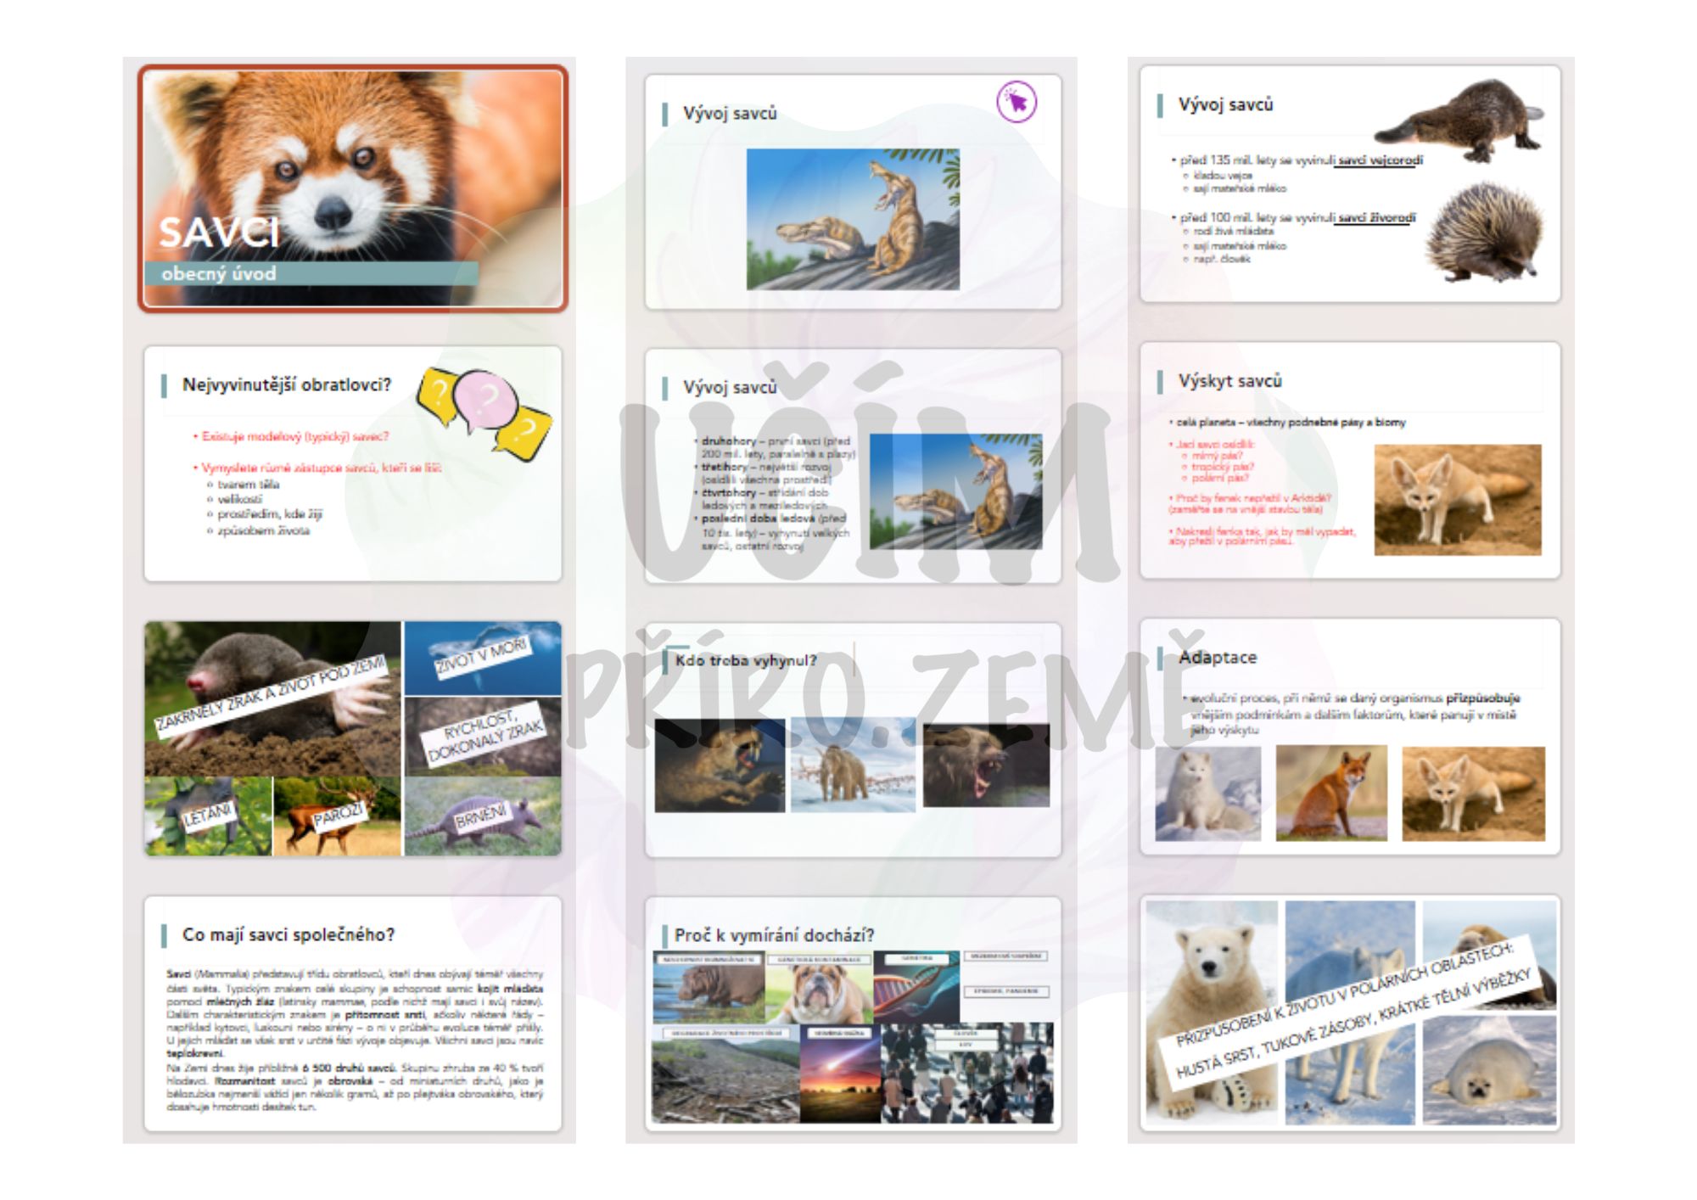This screenshot has height=1200, width=1697.
Task: Open the 'Proč k vymírání dochází?' slide title
Action: pos(773,935)
